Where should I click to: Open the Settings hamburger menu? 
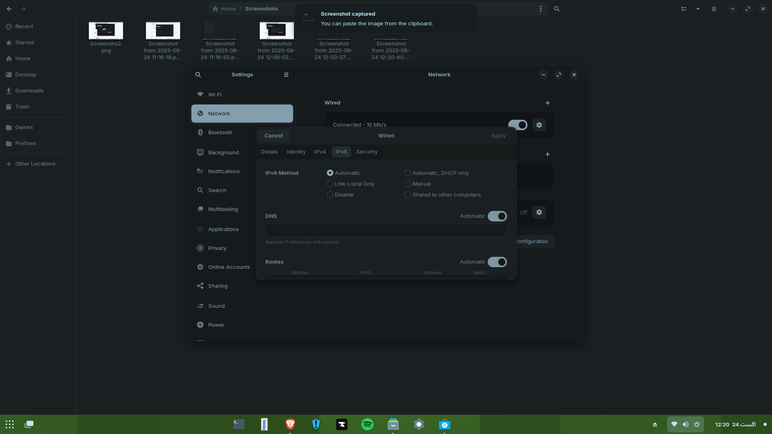pyautogui.click(x=286, y=75)
